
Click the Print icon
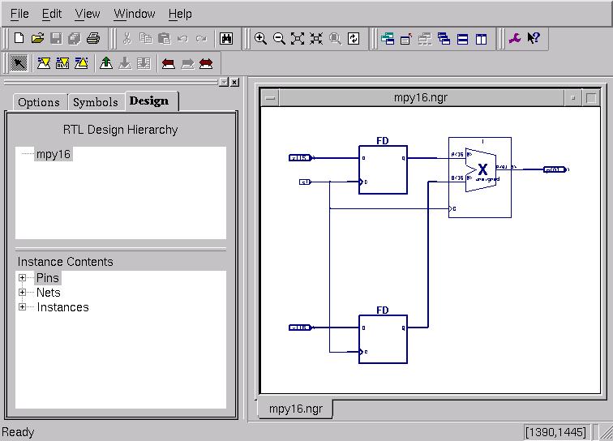coord(92,38)
